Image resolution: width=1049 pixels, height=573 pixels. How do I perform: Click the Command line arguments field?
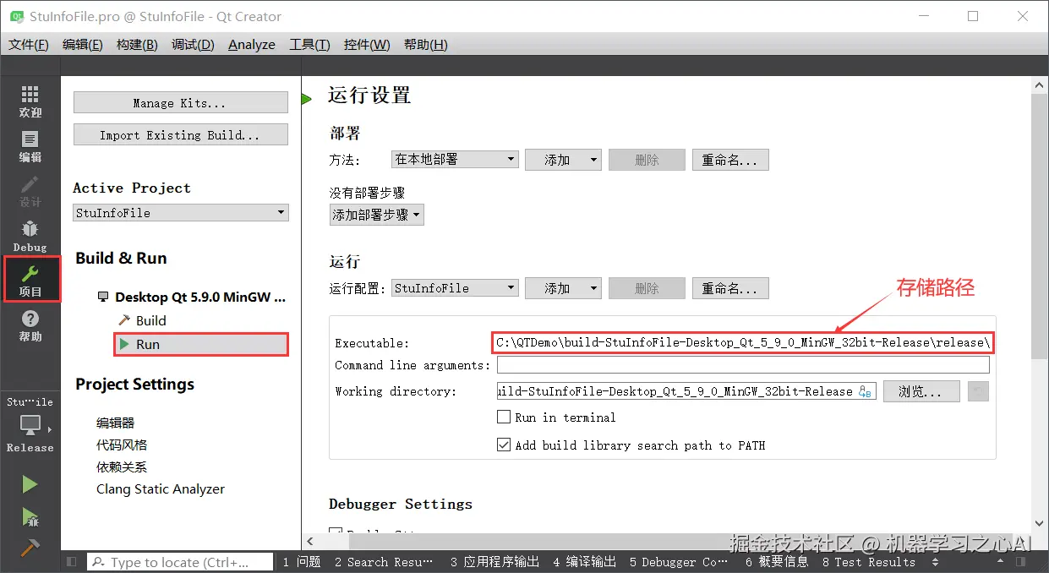coord(743,365)
